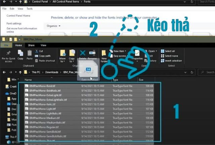Open the View ribbon tab
The width and height of the screenshot is (215, 145).
(43, 45)
